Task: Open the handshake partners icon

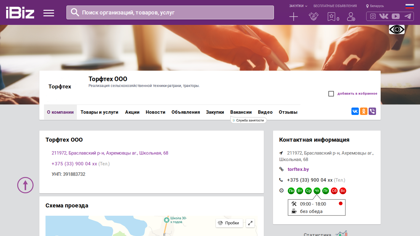Action: (x=313, y=17)
